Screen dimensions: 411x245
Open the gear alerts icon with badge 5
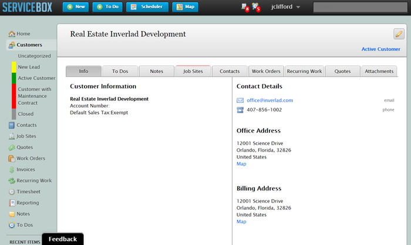[x=256, y=7]
